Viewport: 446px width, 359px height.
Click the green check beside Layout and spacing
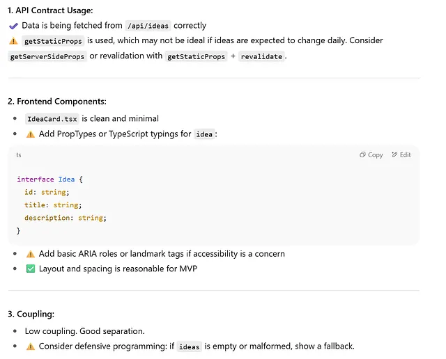coord(31,269)
